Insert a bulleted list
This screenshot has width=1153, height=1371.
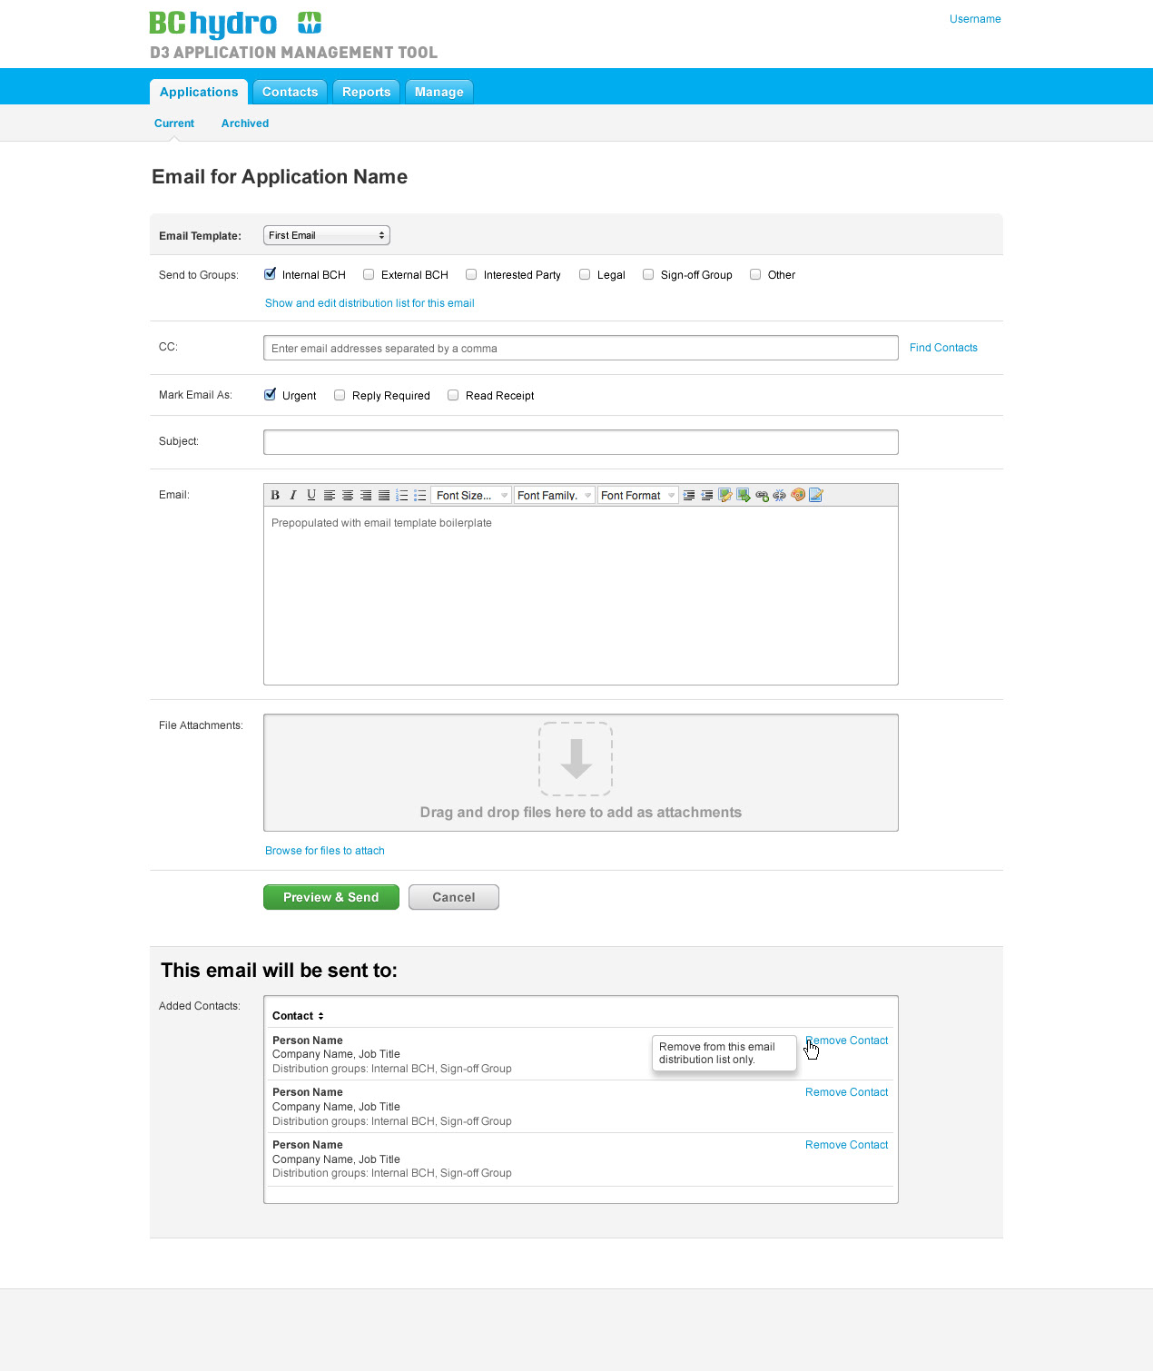[420, 495]
